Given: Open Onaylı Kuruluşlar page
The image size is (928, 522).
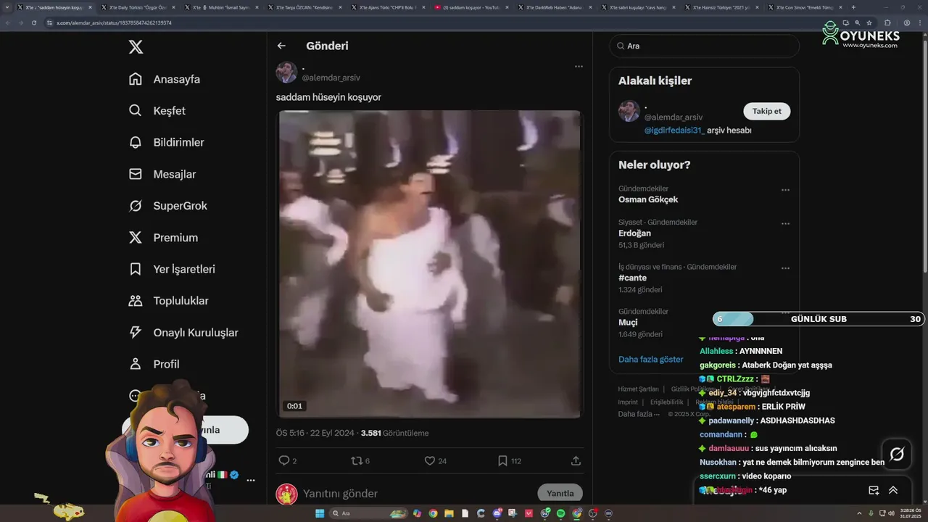Looking at the screenshot, I should [183, 332].
